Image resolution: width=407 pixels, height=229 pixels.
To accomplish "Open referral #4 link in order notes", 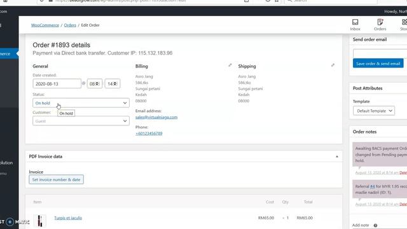I will (373, 186).
